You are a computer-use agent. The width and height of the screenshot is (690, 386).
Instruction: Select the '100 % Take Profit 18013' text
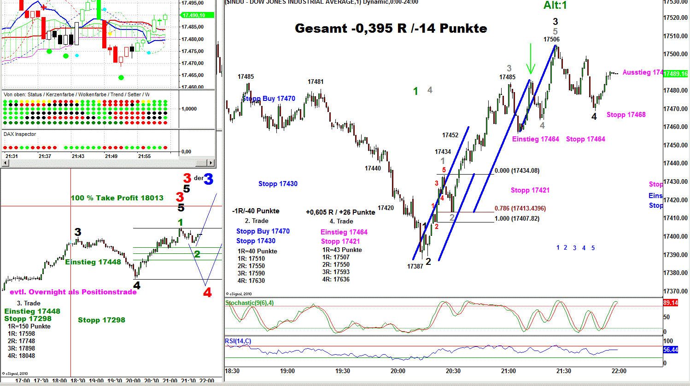coord(117,198)
